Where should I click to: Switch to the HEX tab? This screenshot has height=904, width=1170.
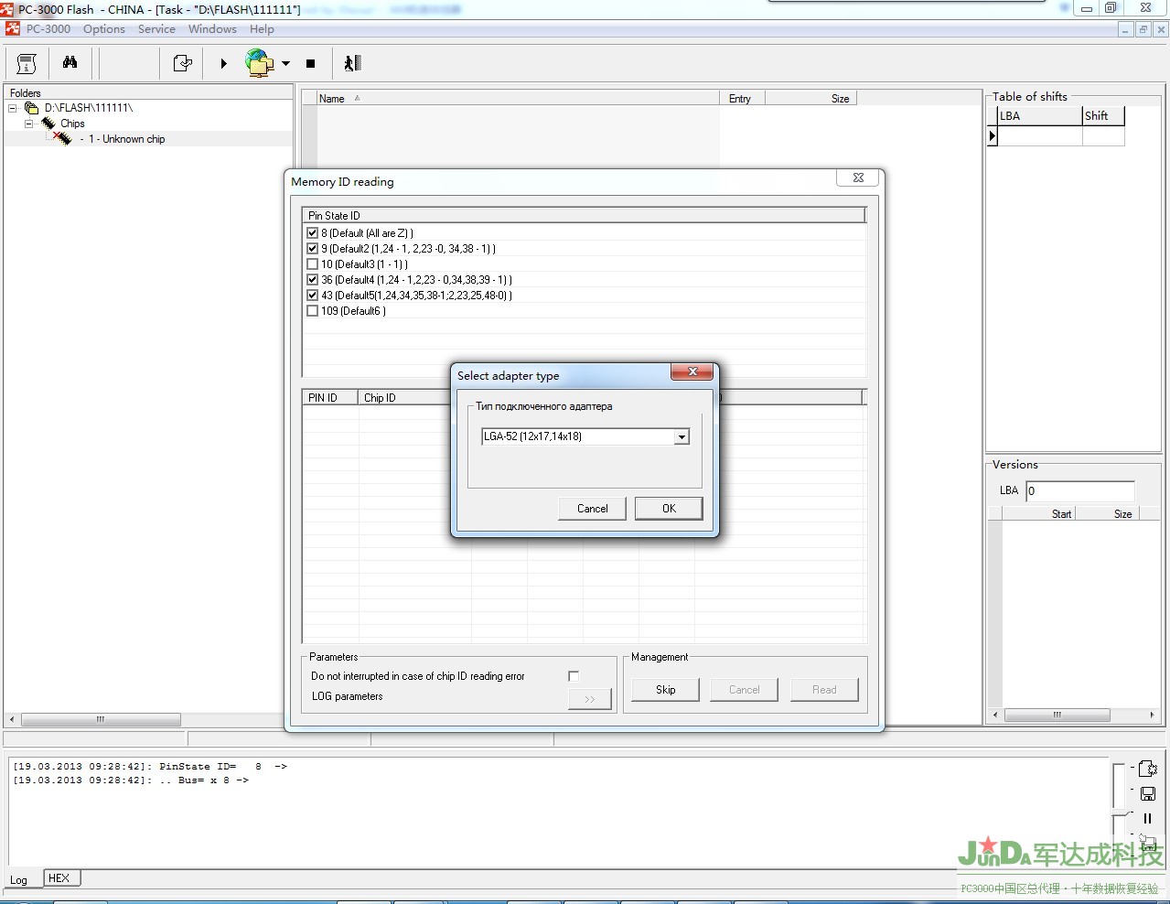(x=59, y=878)
